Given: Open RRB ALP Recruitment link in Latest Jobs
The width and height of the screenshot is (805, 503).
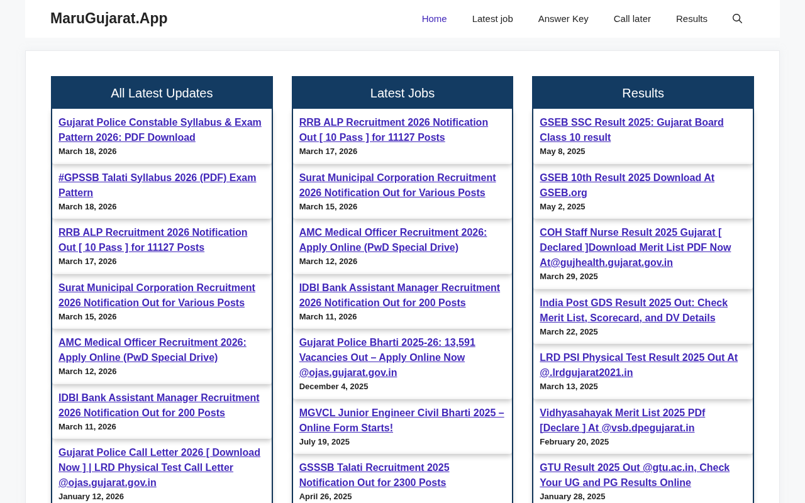Looking at the screenshot, I should [x=393, y=130].
